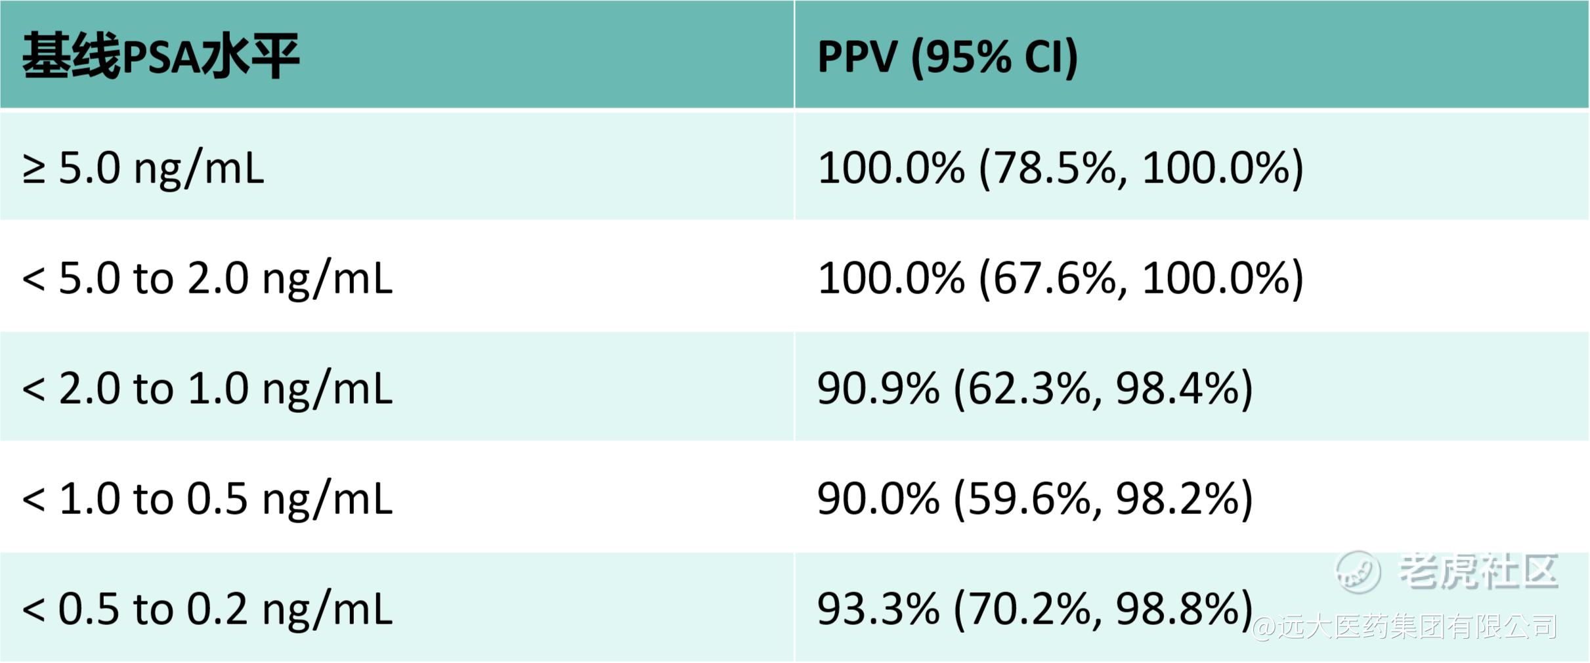Click the ≥ symbol in first row
This screenshot has height=663, width=1590.
tap(33, 169)
